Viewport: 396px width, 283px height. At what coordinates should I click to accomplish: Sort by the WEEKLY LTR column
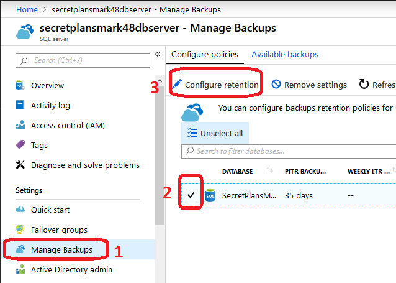(x=369, y=172)
